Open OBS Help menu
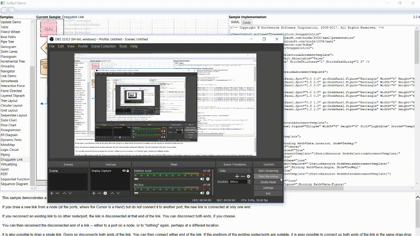 [134, 46]
